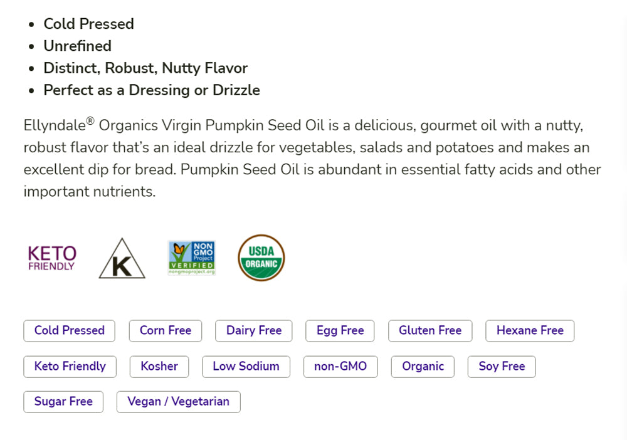Click the Perfect as a Dressing bullet
The height and width of the screenshot is (440, 627).
click(x=151, y=90)
